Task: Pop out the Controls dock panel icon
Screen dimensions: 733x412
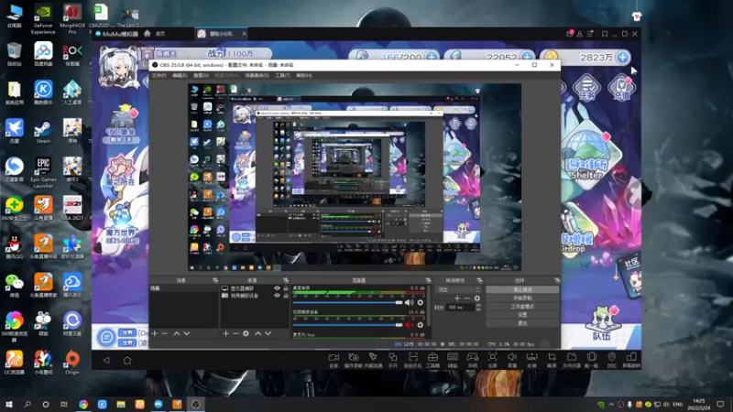Action: (x=557, y=280)
